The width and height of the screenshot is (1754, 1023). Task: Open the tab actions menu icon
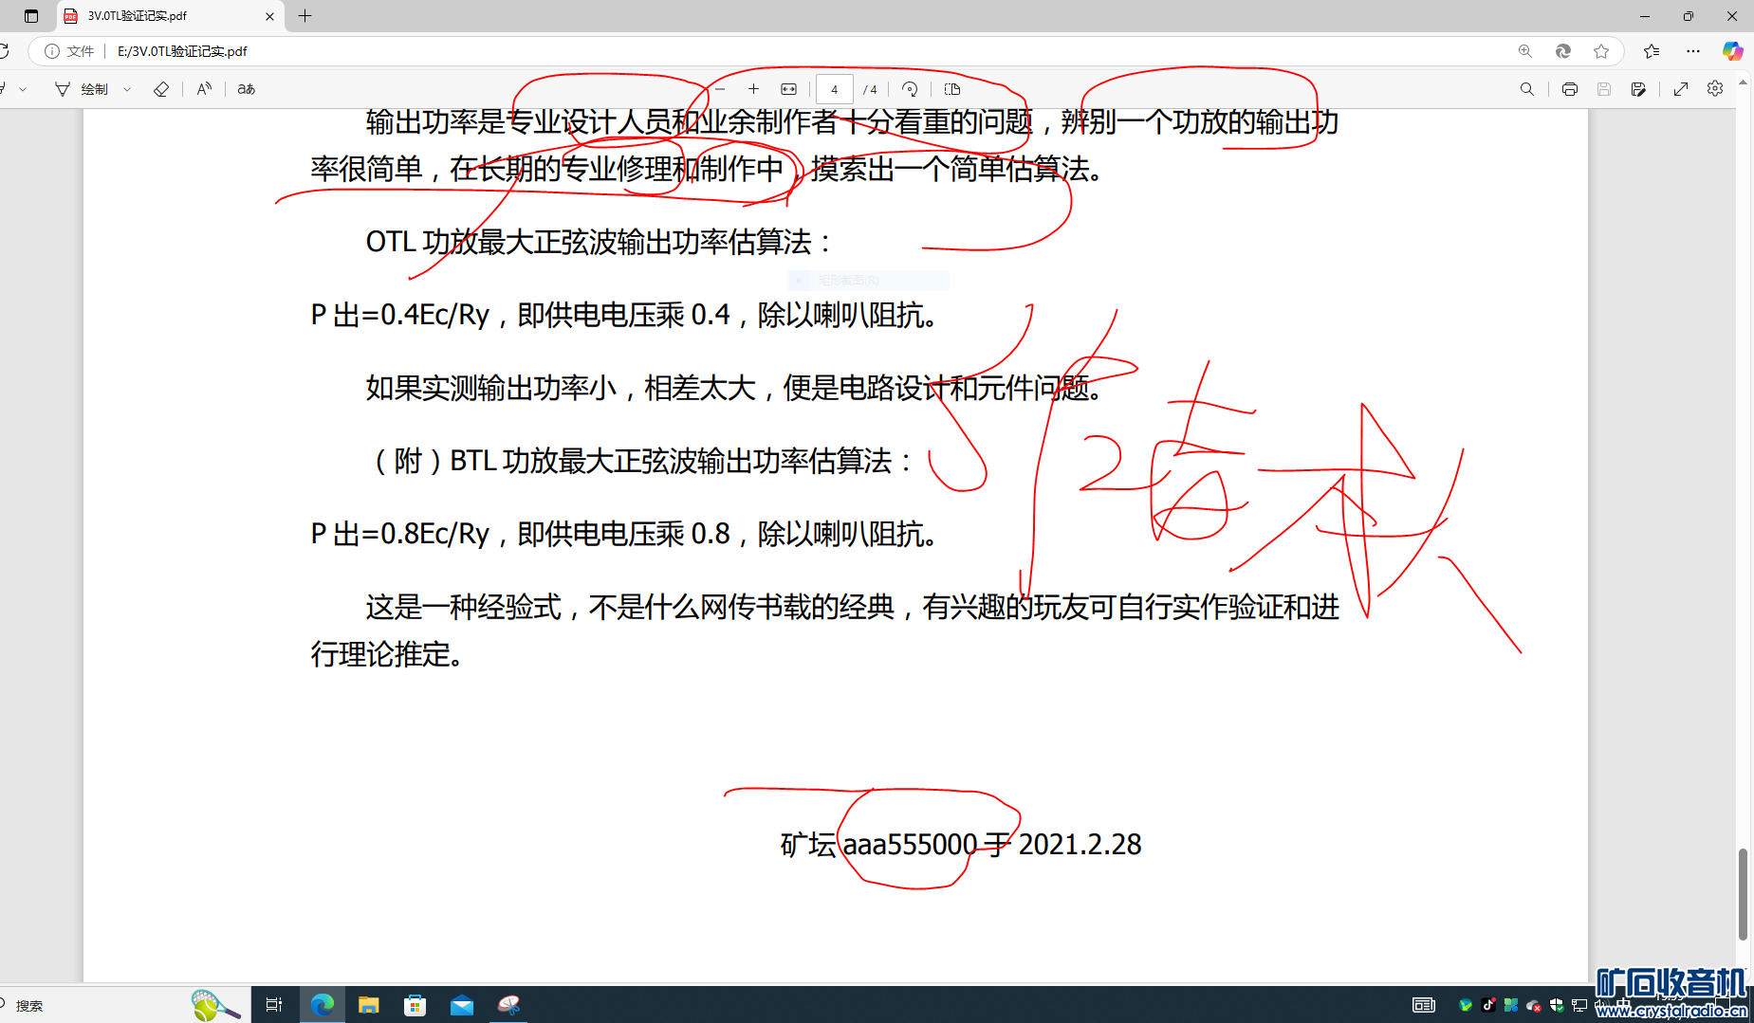(31, 16)
